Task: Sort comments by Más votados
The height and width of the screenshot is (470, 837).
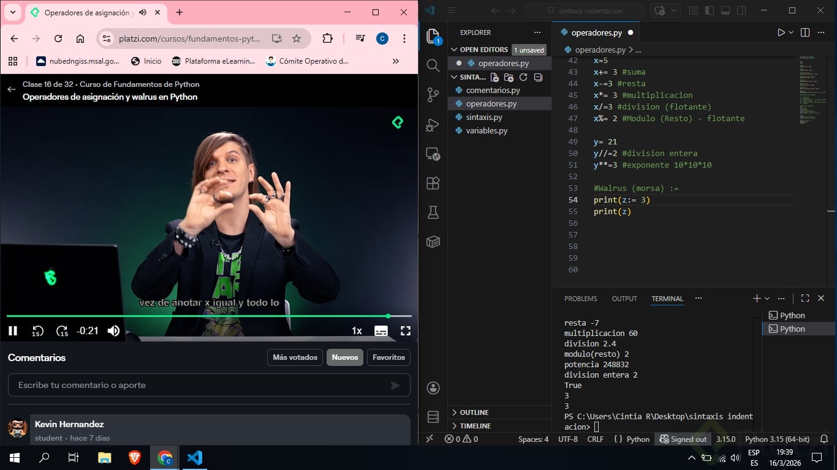Action: click(x=295, y=357)
